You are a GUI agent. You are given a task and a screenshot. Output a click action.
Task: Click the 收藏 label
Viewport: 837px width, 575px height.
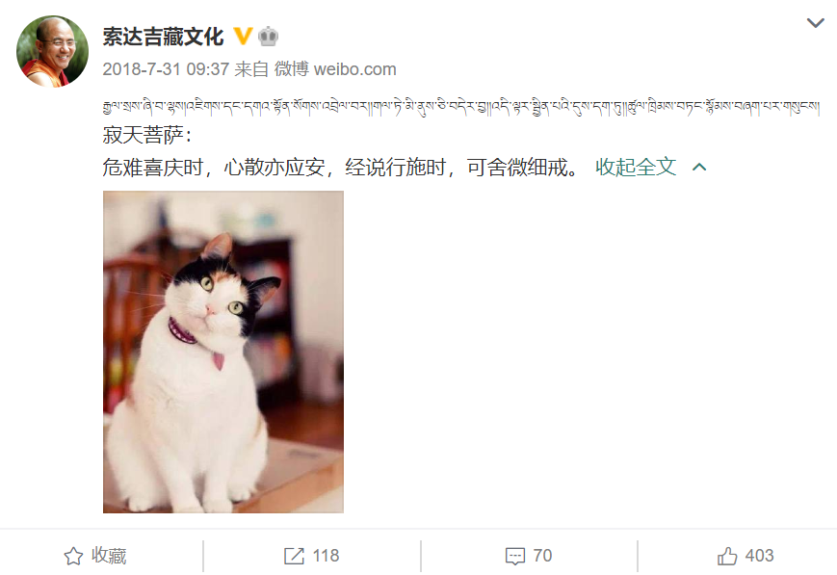[x=109, y=556]
